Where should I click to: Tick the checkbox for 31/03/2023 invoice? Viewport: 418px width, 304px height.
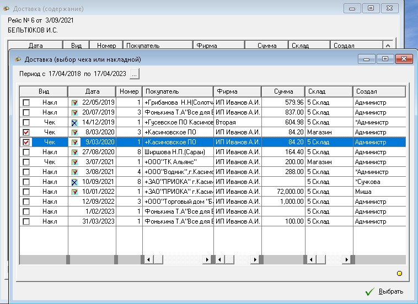(x=26, y=221)
